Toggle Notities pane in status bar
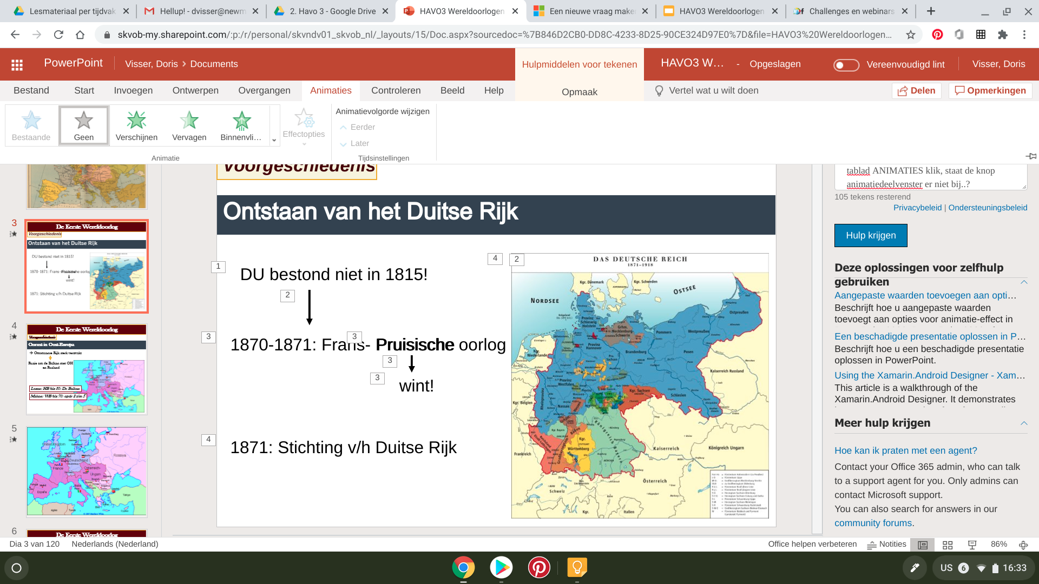The image size is (1039, 584). pos(886,545)
